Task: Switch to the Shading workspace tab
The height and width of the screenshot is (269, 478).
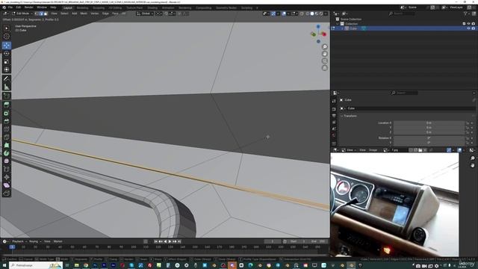Action: coord(152,7)
